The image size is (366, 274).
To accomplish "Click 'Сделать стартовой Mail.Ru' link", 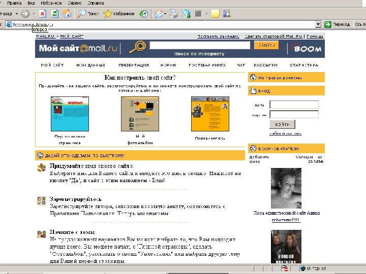I will [x=273, y=36].
